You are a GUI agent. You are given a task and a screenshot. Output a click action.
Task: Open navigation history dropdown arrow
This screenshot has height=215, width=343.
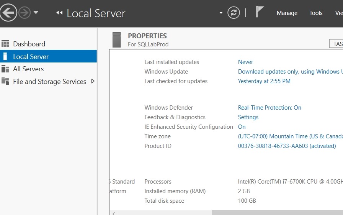click(x=36, y=13)
